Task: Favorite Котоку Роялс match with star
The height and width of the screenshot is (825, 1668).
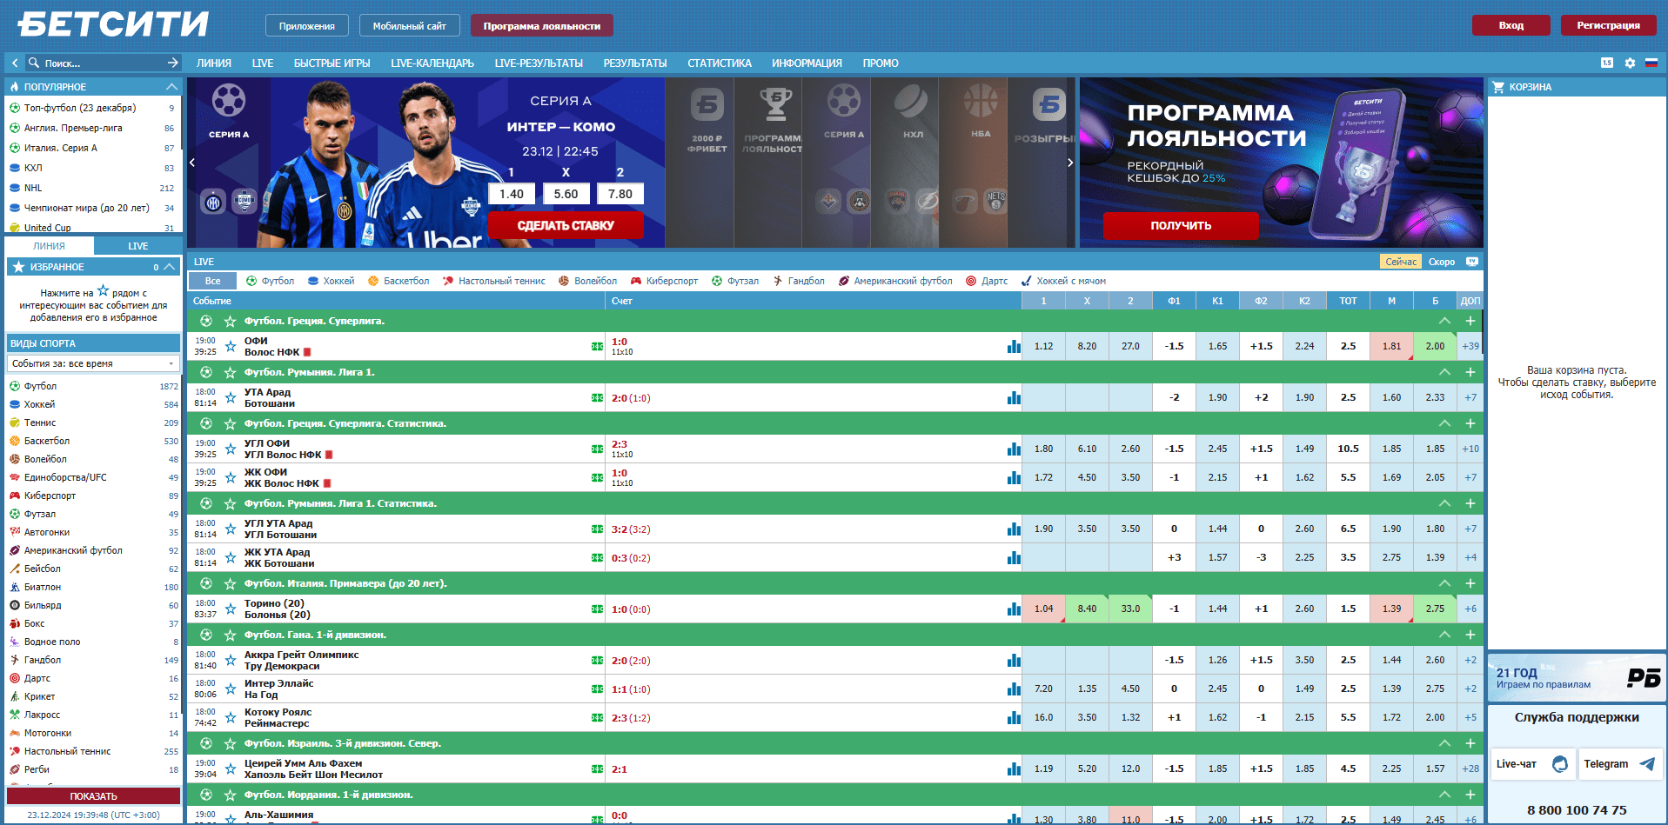Action: click(231, 717)
